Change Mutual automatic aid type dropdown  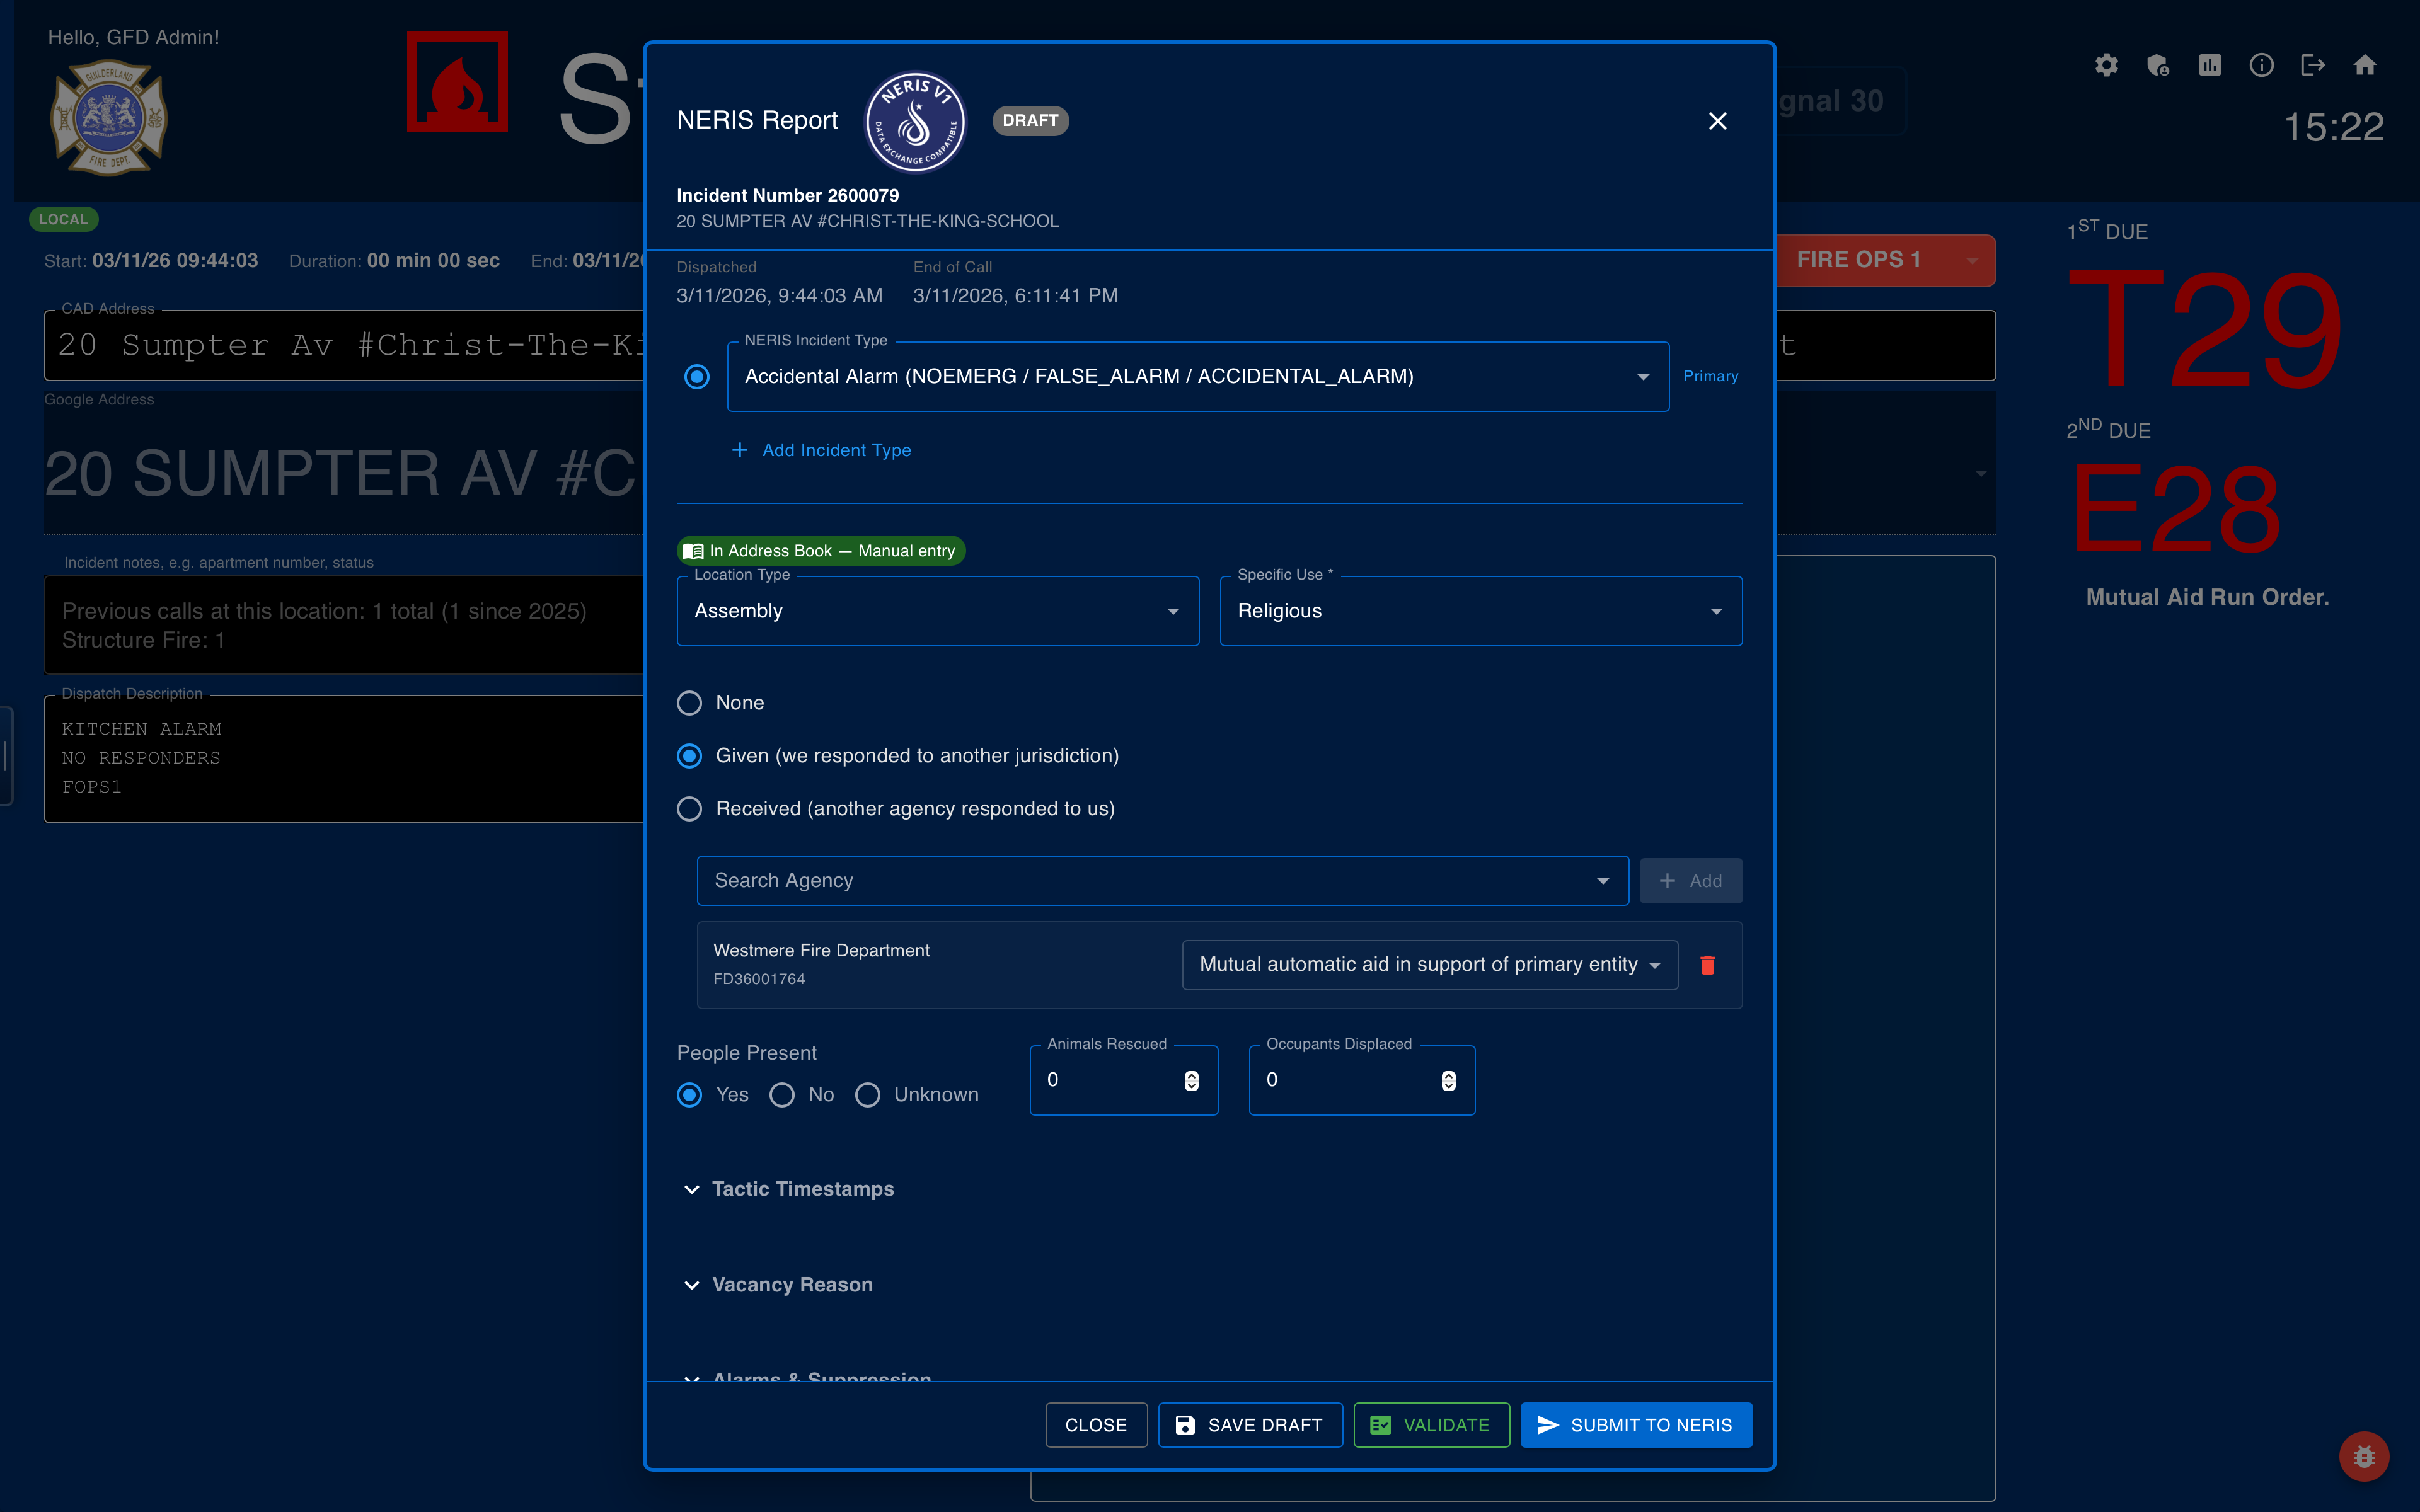pyautogui.click(x=1430, y=965)
